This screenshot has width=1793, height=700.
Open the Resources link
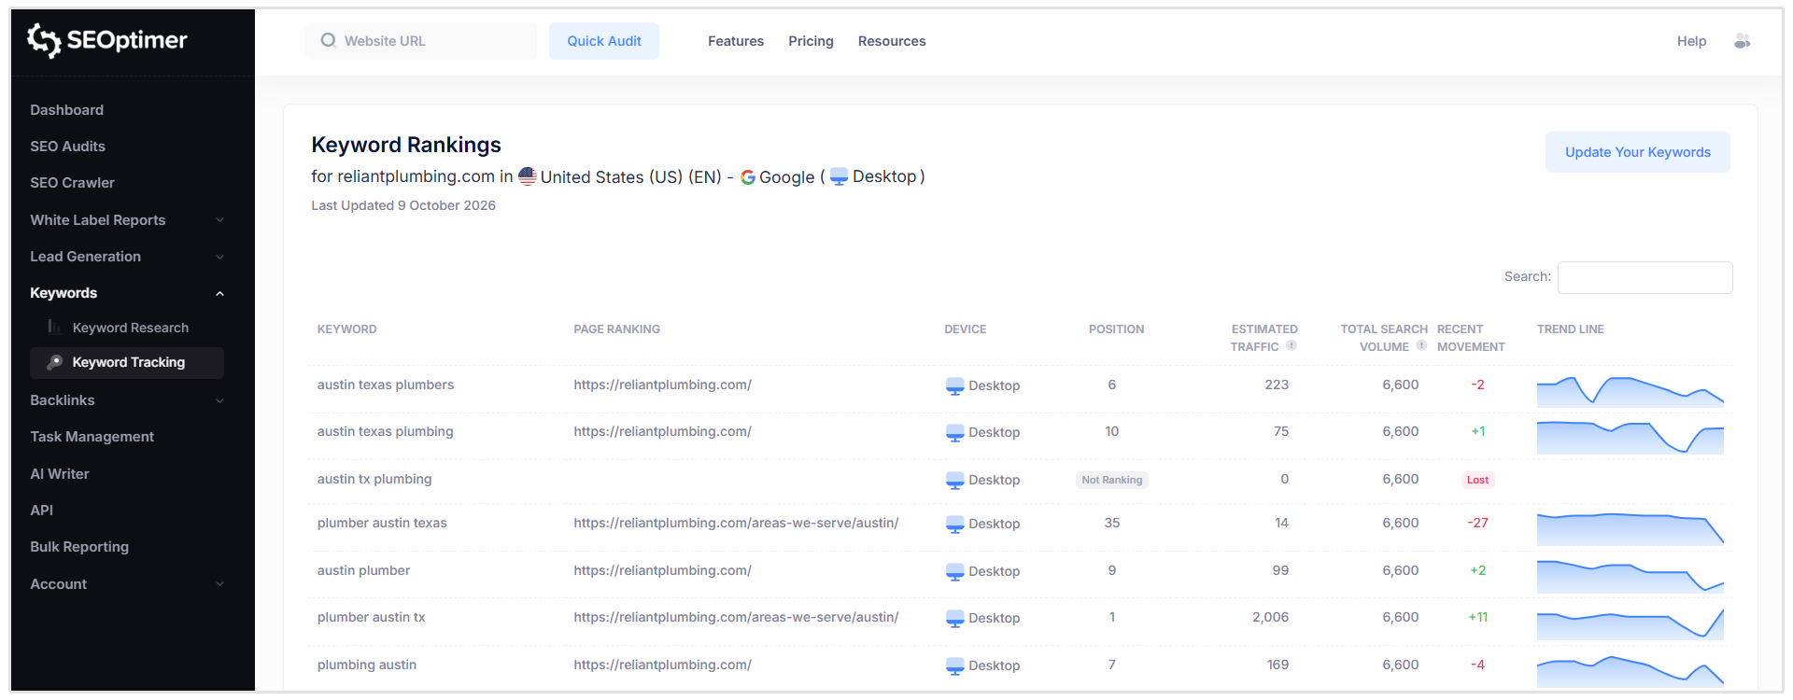[x=892, y=41]
